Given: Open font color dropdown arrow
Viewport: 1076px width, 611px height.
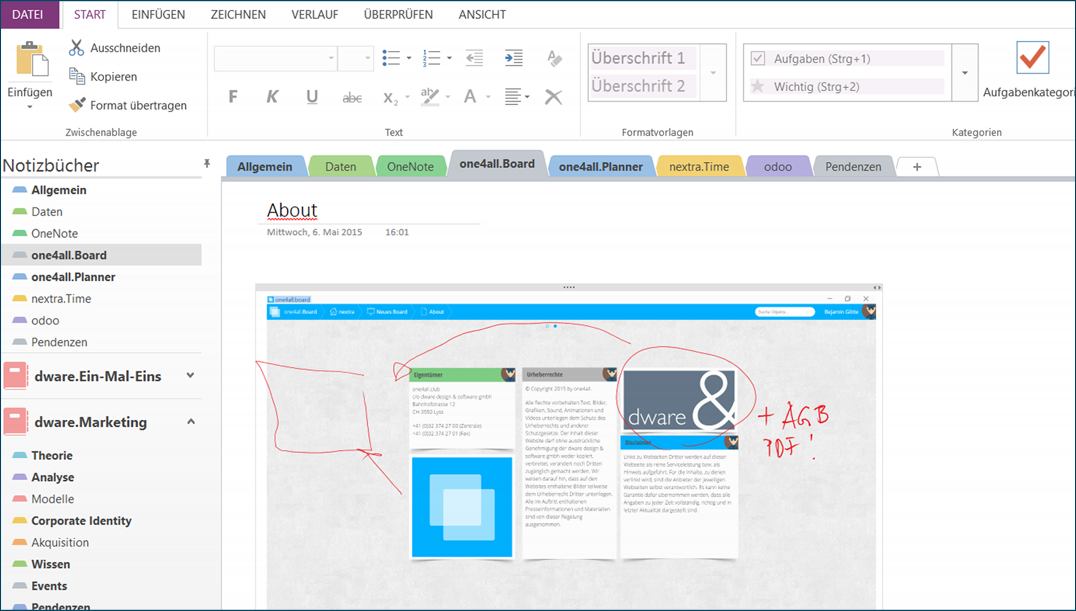Looking at the screenshot, I should point(488,97).
